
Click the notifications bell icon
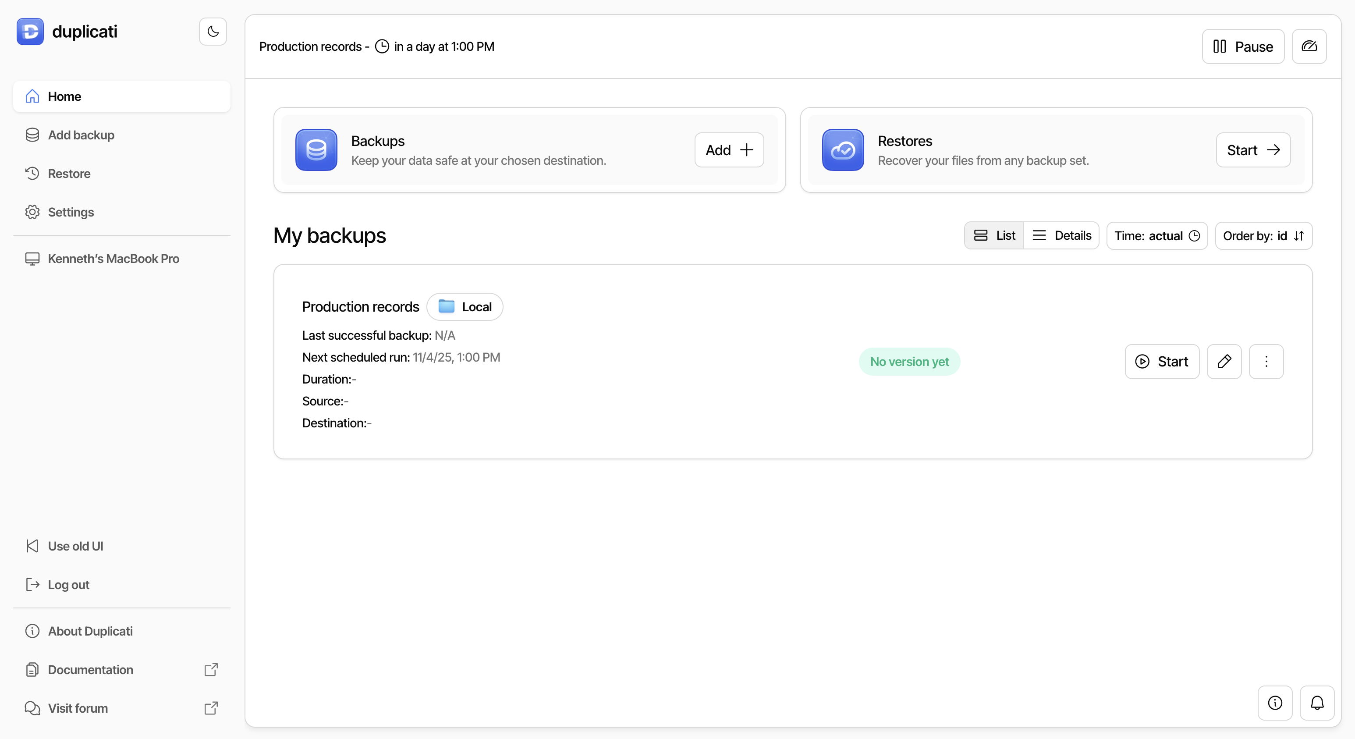pos(1316,703)
